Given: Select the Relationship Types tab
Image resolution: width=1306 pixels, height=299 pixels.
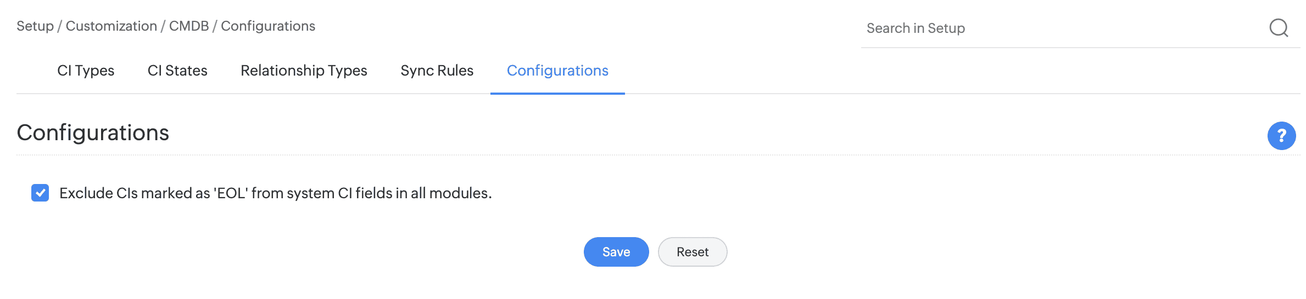Looking at the screenshot, I should pyautogui.click(x=304, y=71).
